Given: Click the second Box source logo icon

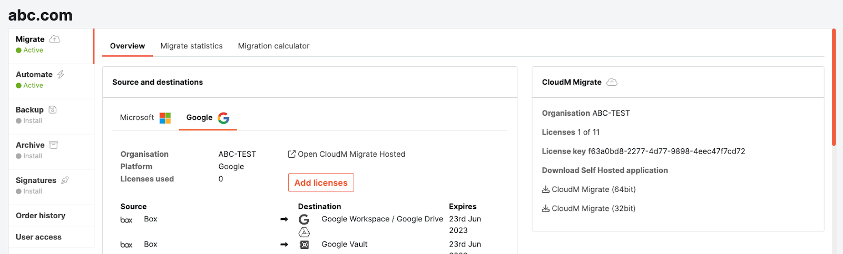Looking at the screenshot, I should (126, 245).
